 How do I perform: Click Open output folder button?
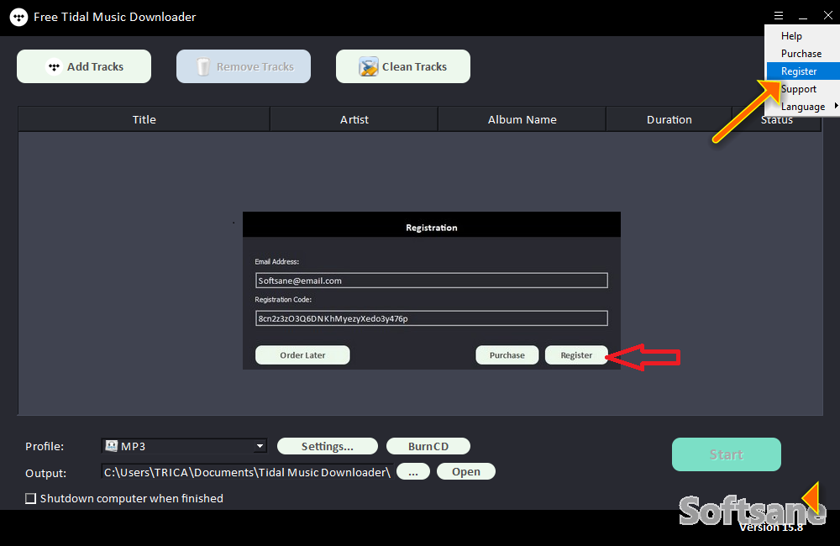coord(466,471)
